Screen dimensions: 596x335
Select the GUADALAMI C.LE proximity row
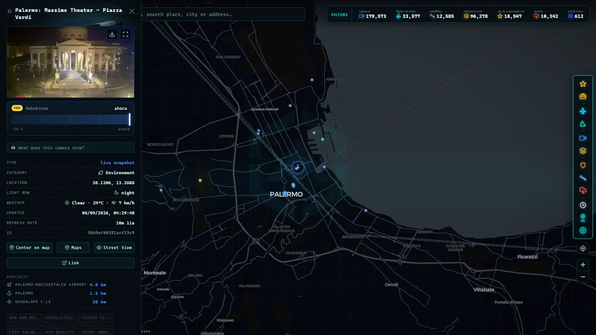pos(57,302)
